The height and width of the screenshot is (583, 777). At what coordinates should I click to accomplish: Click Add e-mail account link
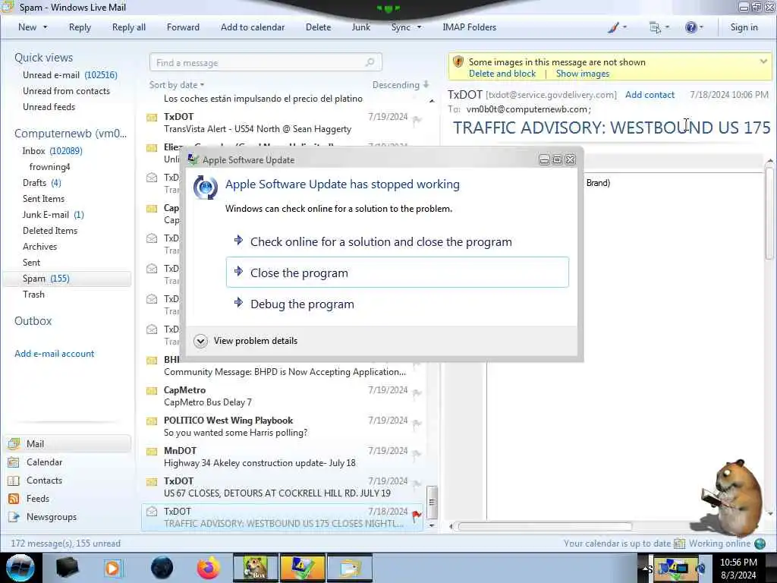point(54,354)
